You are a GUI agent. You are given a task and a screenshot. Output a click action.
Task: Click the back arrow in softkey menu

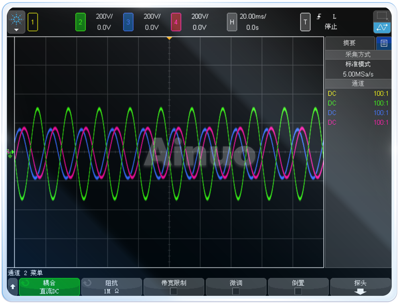(13, 287)
